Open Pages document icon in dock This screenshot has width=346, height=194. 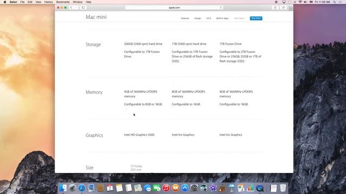click(x=241, y=188)
